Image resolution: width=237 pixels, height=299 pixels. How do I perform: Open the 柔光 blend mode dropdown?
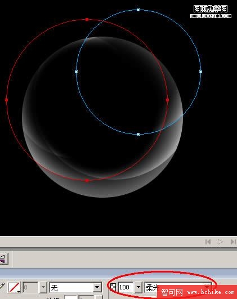(178, 287)
